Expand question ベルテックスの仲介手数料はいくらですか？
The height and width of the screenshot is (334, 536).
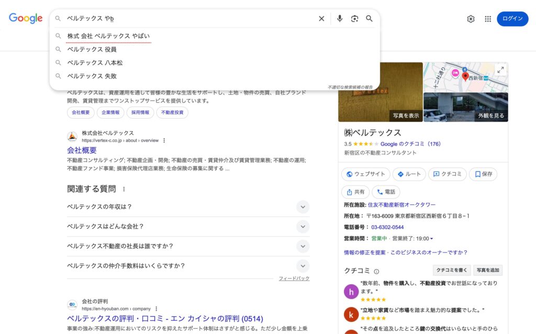click(303, 266)
